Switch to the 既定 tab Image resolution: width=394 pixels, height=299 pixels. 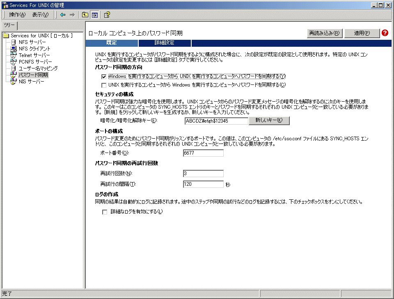coord(112,43)
